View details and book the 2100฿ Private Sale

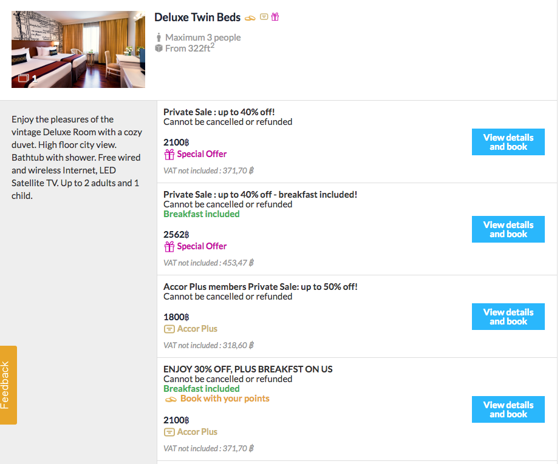pos(508,142)
